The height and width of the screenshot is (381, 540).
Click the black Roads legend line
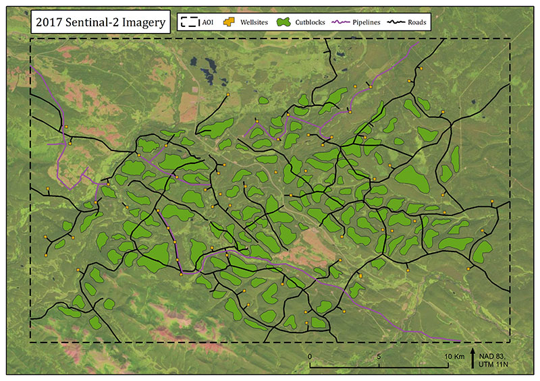tap(396, 22)
